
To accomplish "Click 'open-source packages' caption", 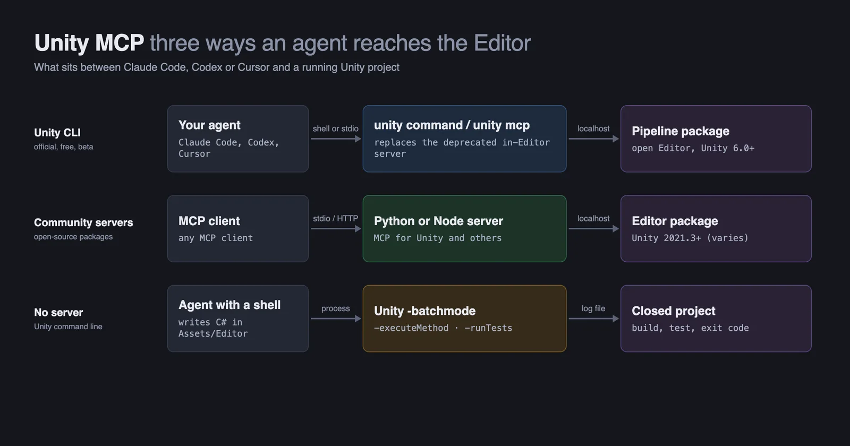I will pyautogui.click(x=73, y=237).
